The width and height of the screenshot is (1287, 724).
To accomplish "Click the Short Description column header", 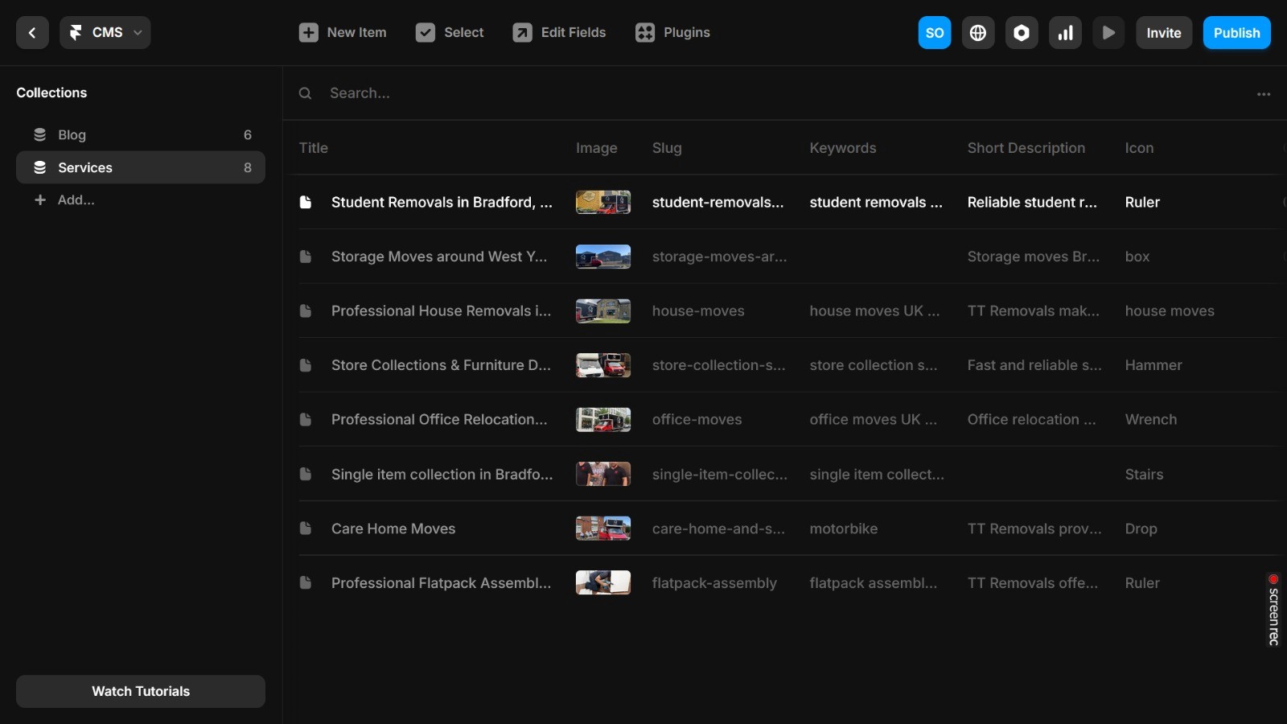I will click(x=1026, y=148).
